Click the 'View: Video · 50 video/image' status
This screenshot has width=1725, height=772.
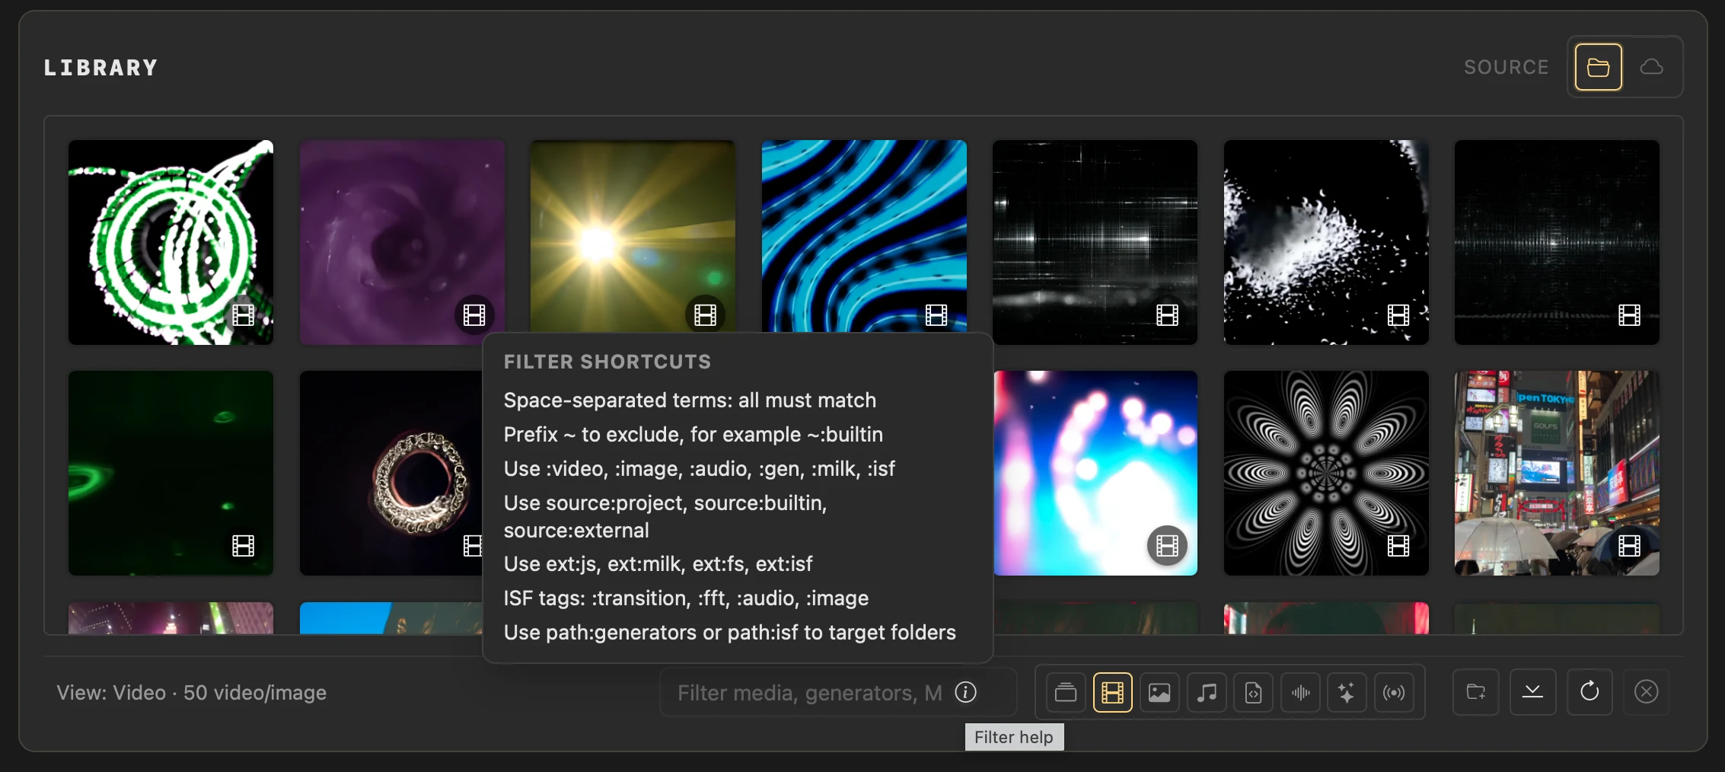[x=191, y=693]
